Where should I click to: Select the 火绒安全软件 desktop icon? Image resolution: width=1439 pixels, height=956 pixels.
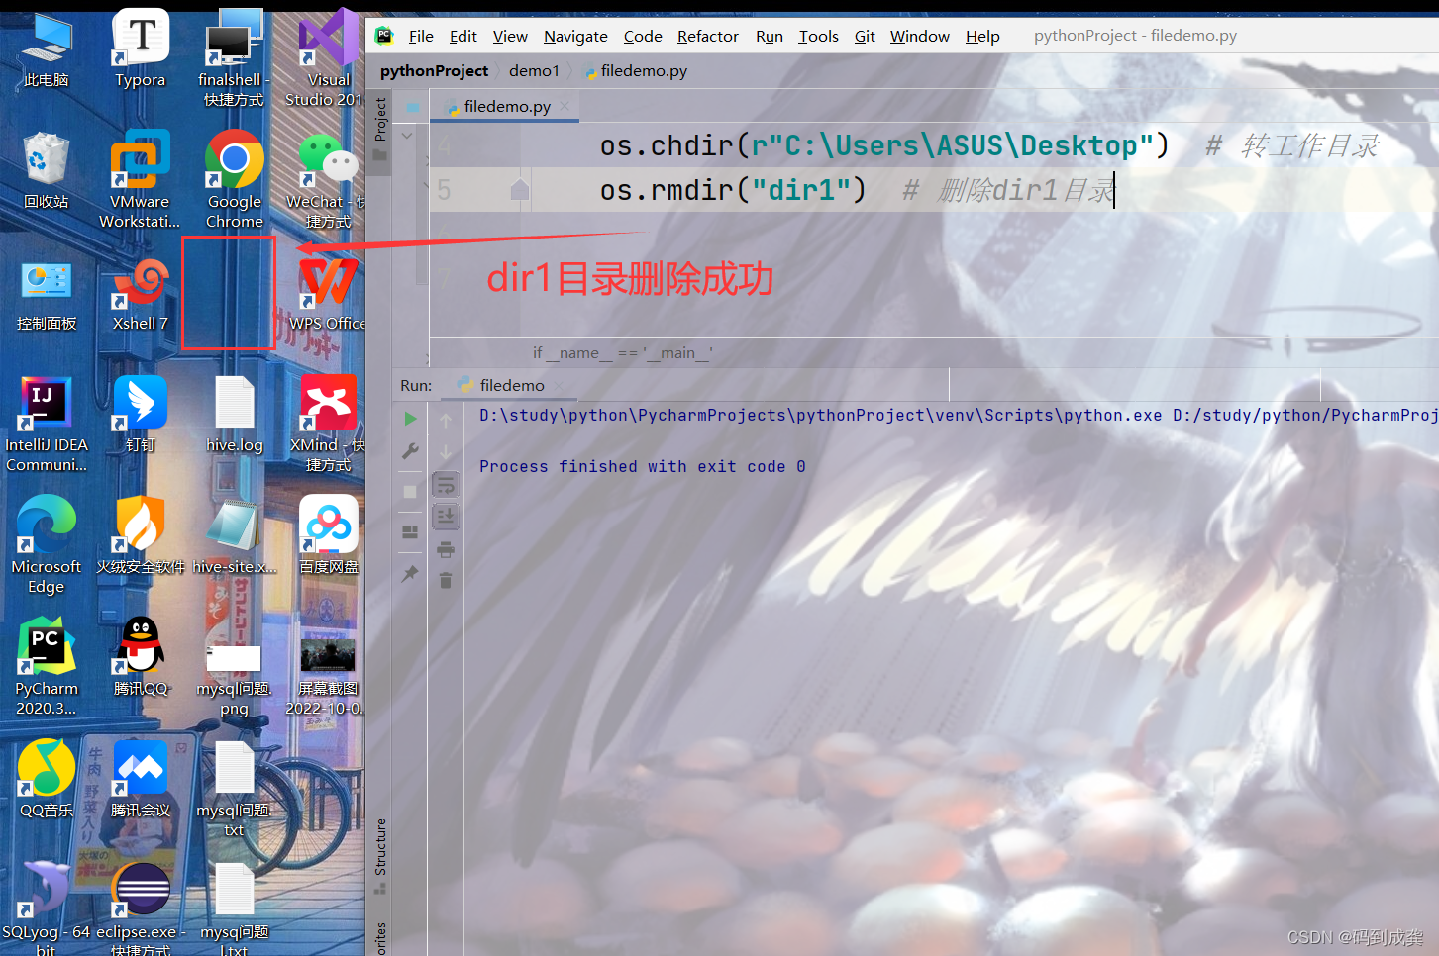(140, 535)
